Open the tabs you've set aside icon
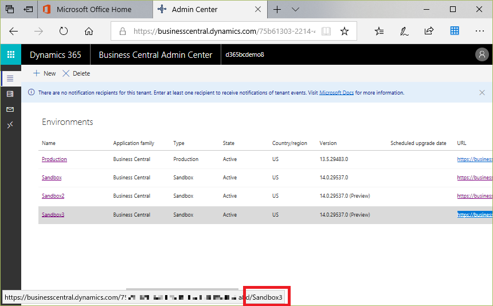 (x=10, y=9)
